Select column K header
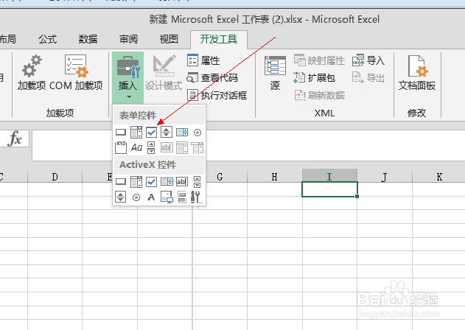The width and height of the screenshot is (465, 330). [x=439, y=177]
